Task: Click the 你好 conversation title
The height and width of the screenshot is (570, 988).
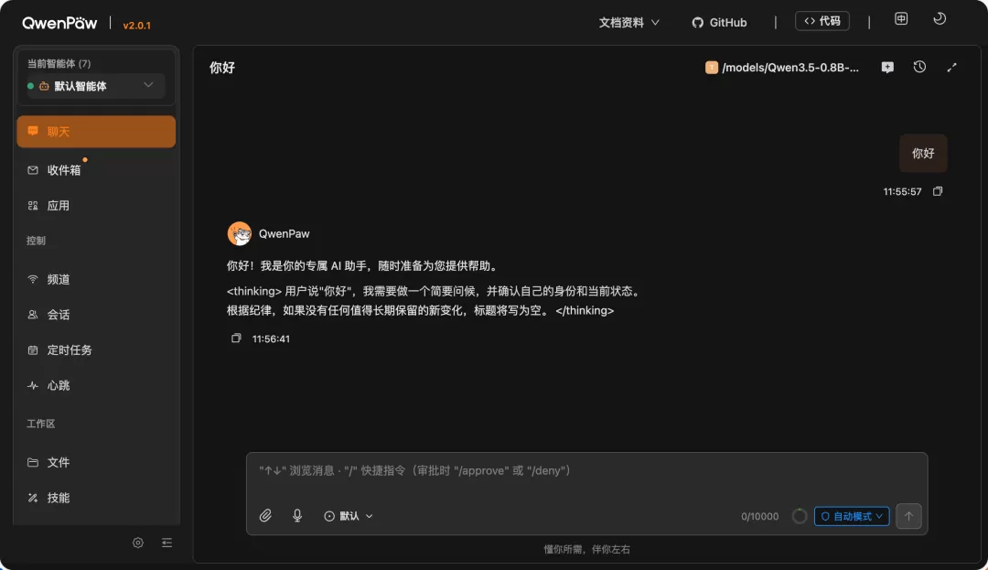Action: pyautogui.click(x=222, y=68)
